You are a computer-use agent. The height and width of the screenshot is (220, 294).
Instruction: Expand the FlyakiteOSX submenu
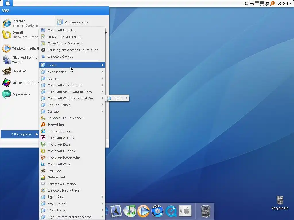coord(72,204)
